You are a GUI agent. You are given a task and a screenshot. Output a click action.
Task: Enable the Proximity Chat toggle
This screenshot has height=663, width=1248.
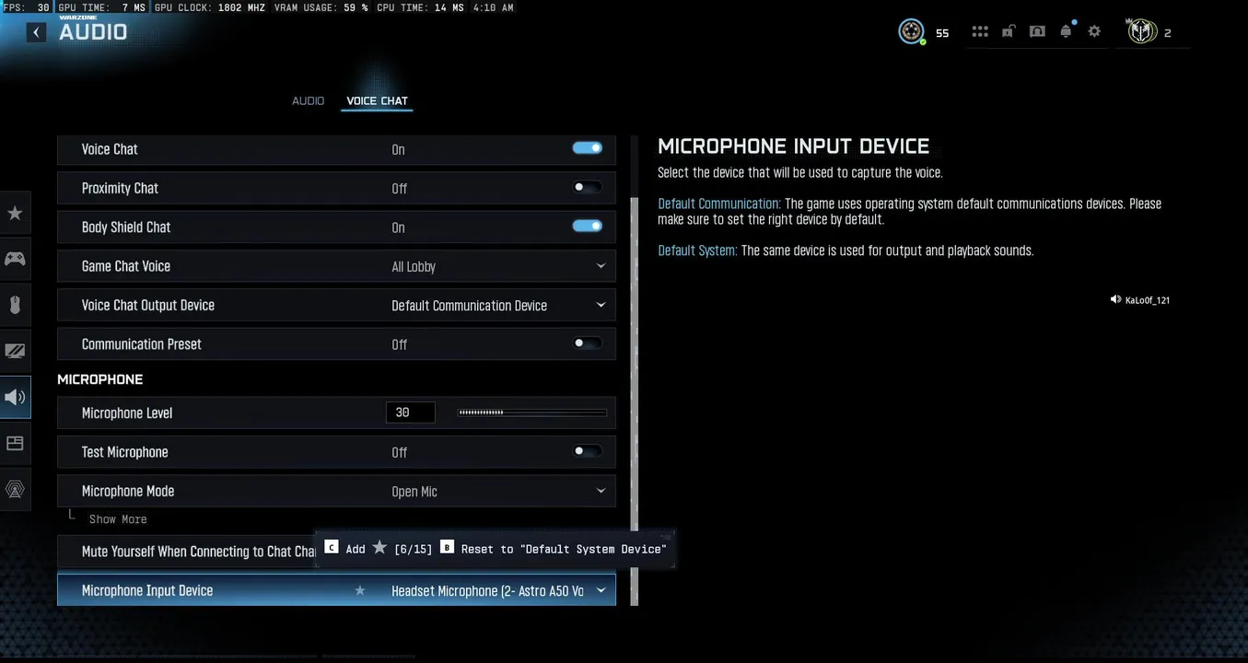coord(587,187)
